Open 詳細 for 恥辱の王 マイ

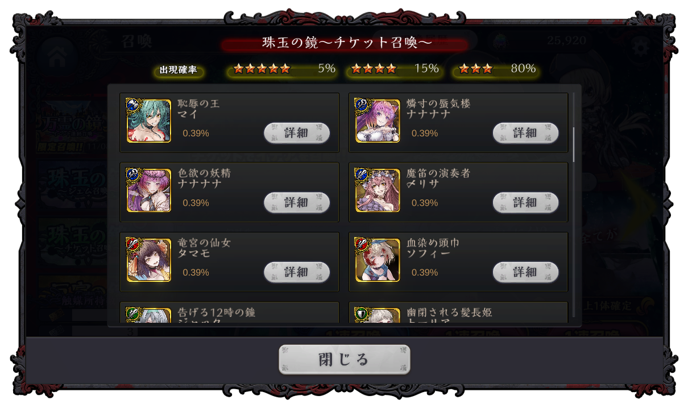(297, 133)
